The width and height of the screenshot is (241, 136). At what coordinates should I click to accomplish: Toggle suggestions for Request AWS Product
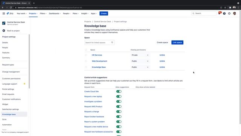(x=119, y=107)
